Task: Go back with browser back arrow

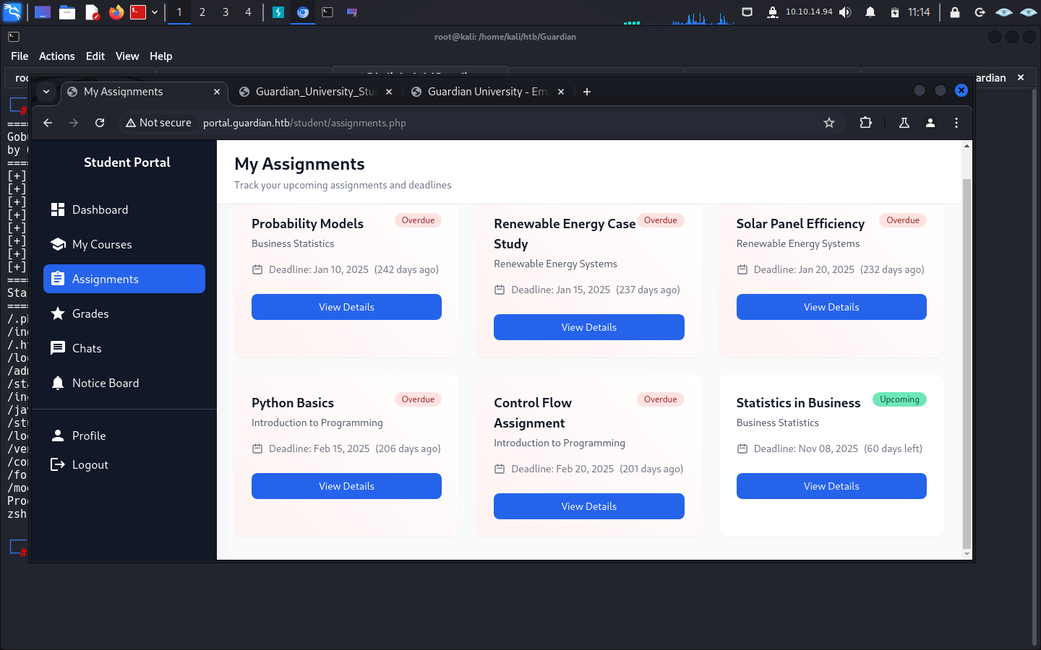Action: [48, 123]
